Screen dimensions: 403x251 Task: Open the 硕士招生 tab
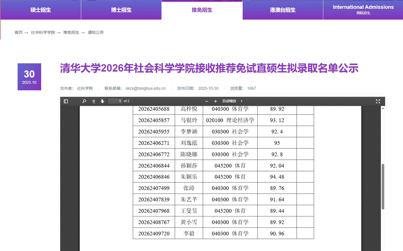[41, 10]
